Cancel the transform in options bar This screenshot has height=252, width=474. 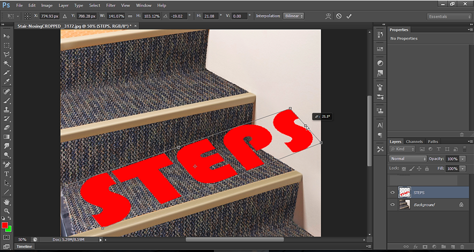[339, 16]
